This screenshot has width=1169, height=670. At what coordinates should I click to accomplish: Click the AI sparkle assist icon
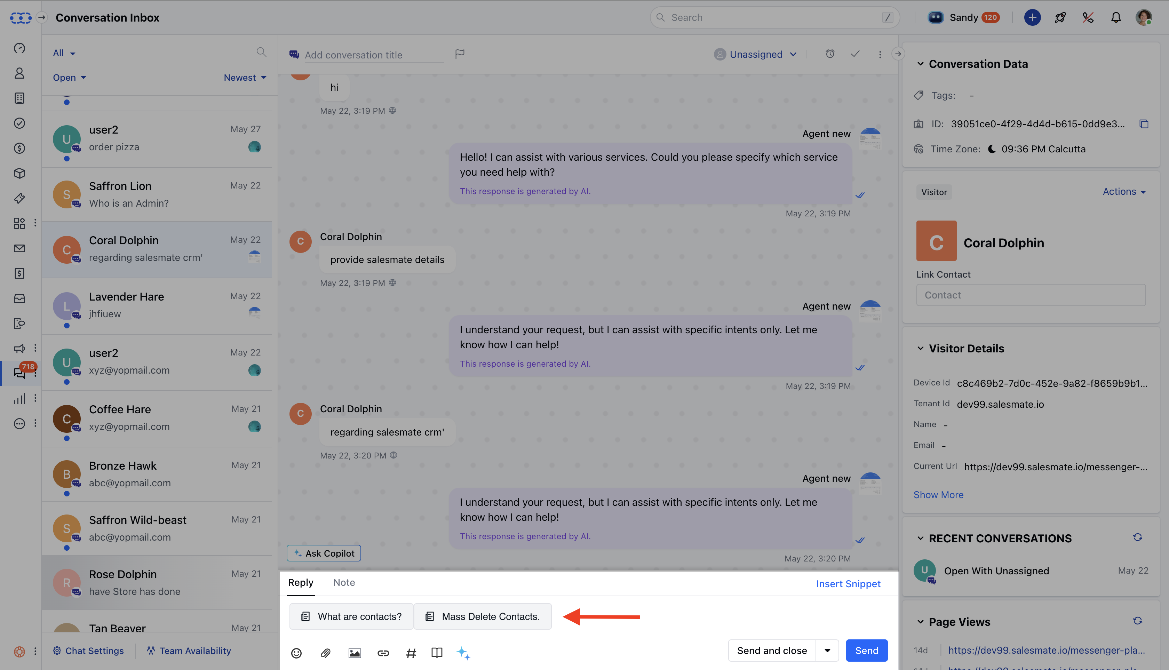pyautogui.click(x=463, y=653)
